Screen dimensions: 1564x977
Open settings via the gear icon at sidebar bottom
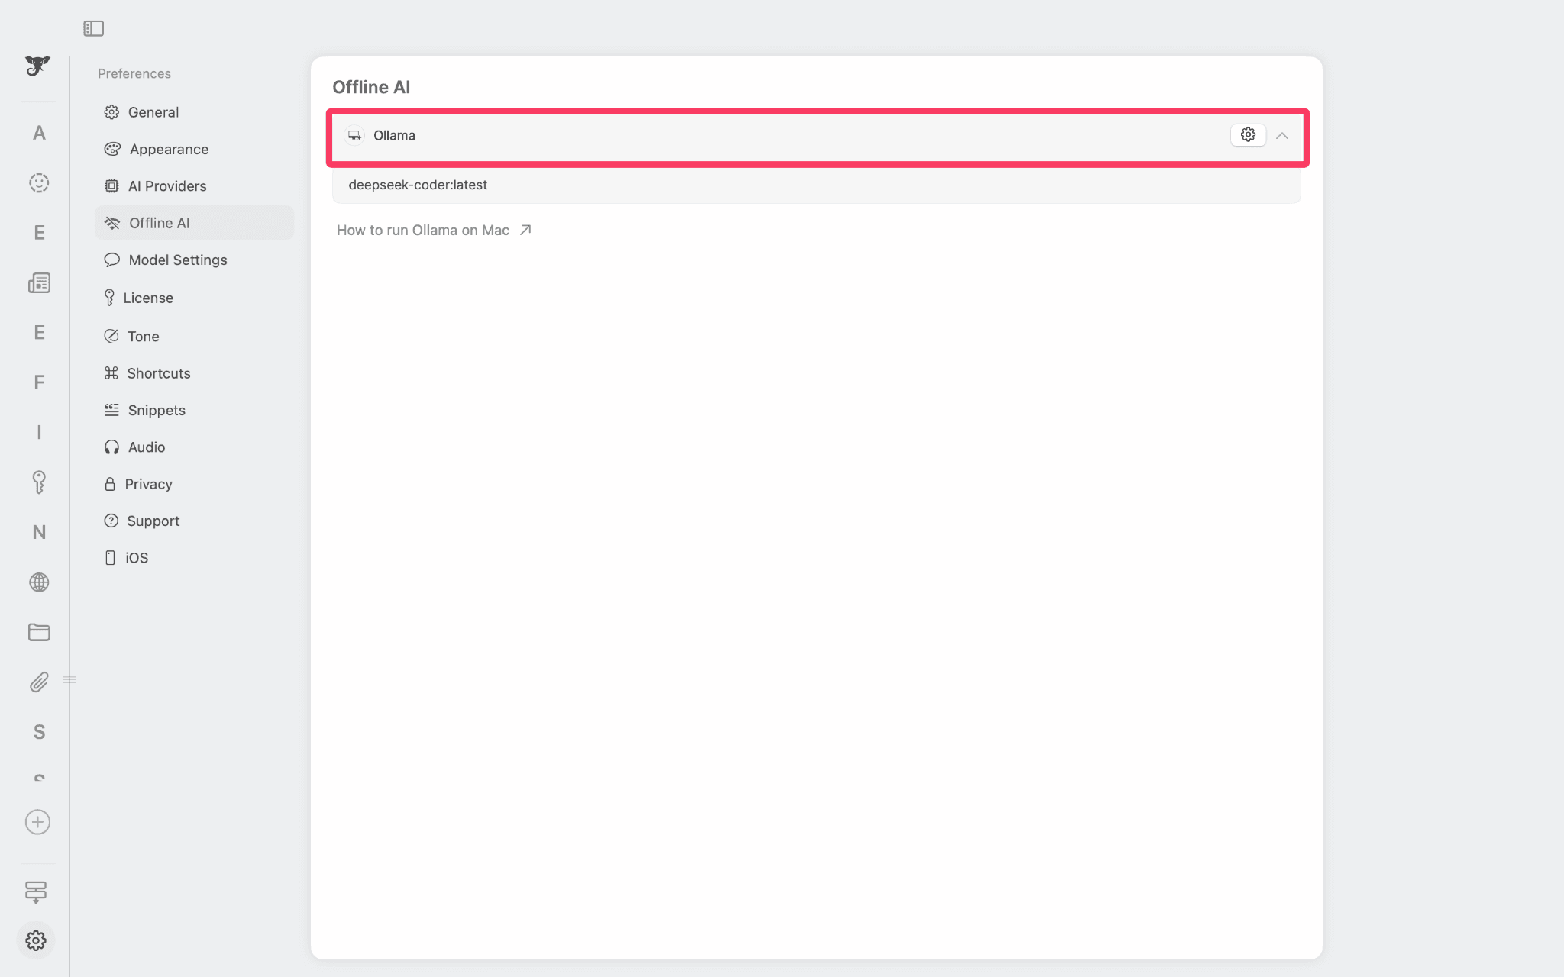click(37, 940)
